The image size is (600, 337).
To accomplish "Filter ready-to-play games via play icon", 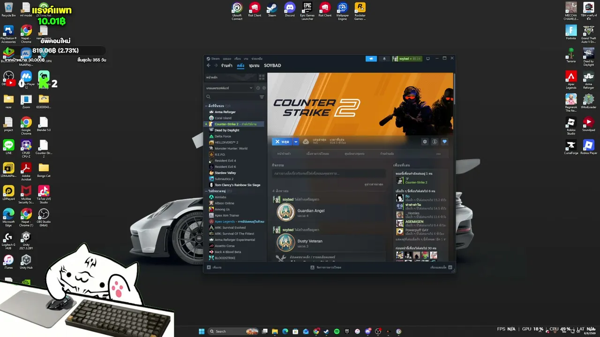I will click(264, 88).
